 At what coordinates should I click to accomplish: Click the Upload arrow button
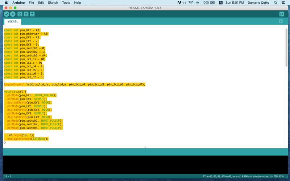pos(13,14)
